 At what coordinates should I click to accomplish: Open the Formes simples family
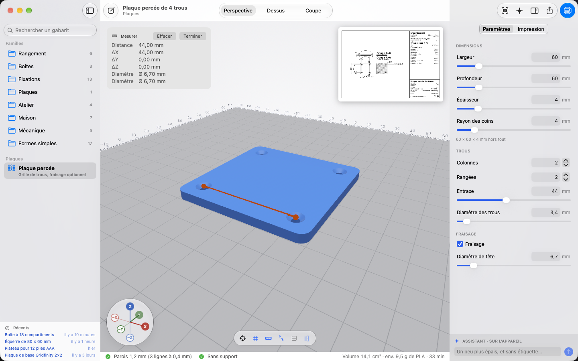(50, 143)
